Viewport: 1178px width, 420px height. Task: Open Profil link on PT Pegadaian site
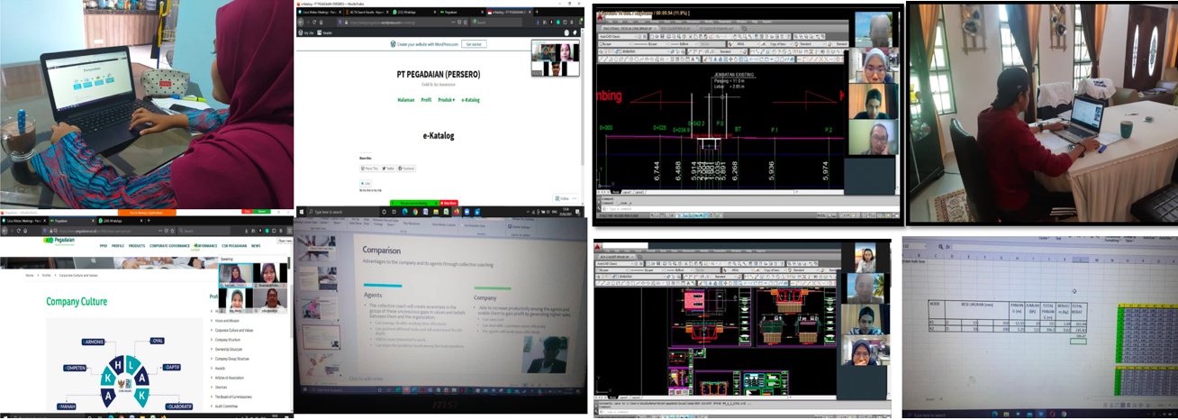426,100
